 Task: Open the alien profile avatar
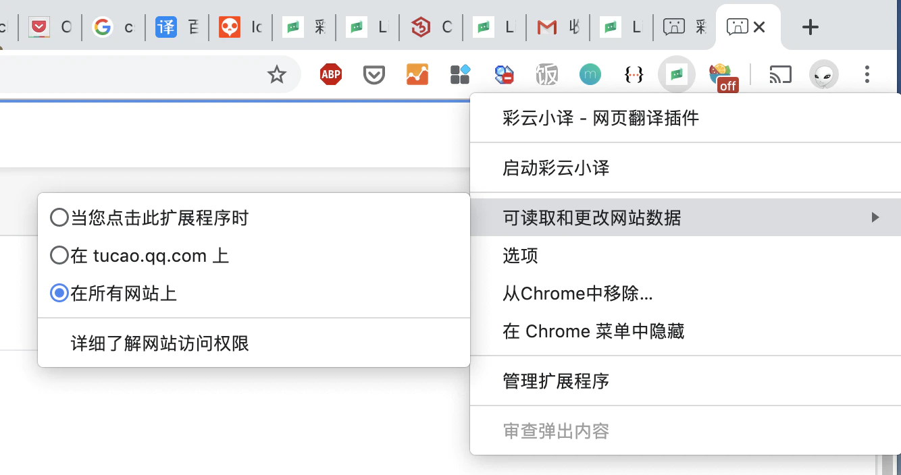click(x=824, y=74)
